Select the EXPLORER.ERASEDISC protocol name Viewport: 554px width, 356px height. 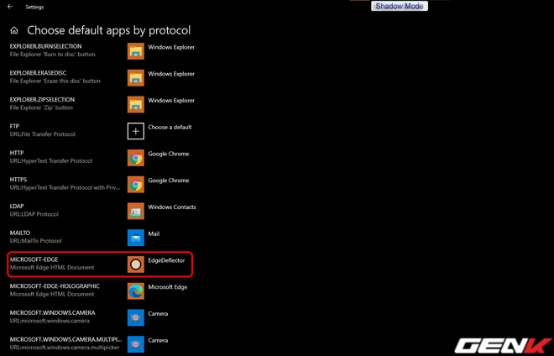(38, 73)
